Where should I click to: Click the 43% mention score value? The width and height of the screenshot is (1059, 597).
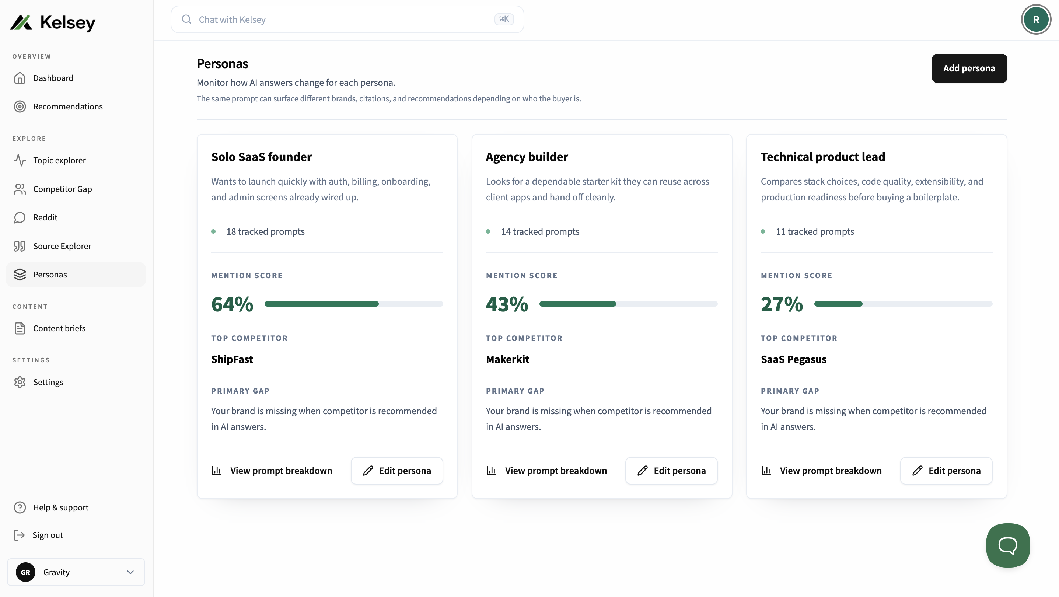(507, 304)
